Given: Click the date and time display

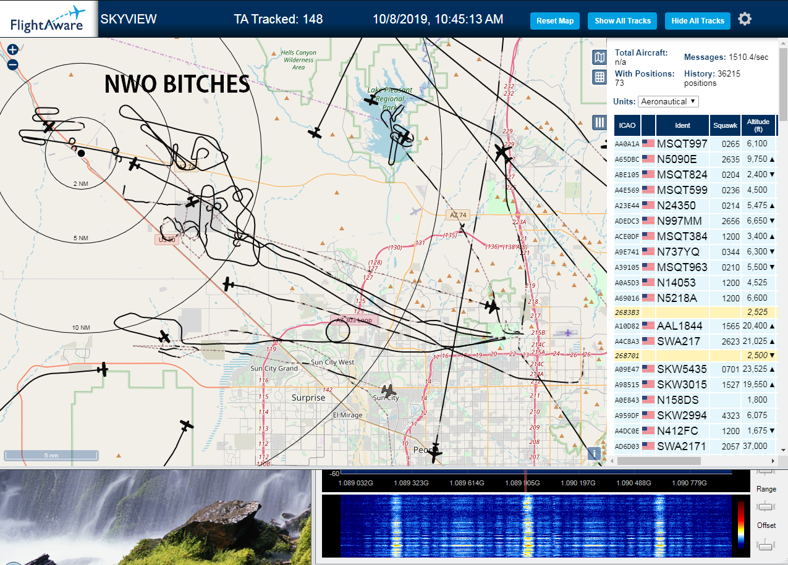Looking at the screenshot, I should tap(438, 19).
